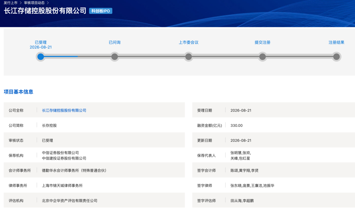Click the 提交注册 stage marker dot
Screen dimensions: 355x212
[x=262, y=56]
